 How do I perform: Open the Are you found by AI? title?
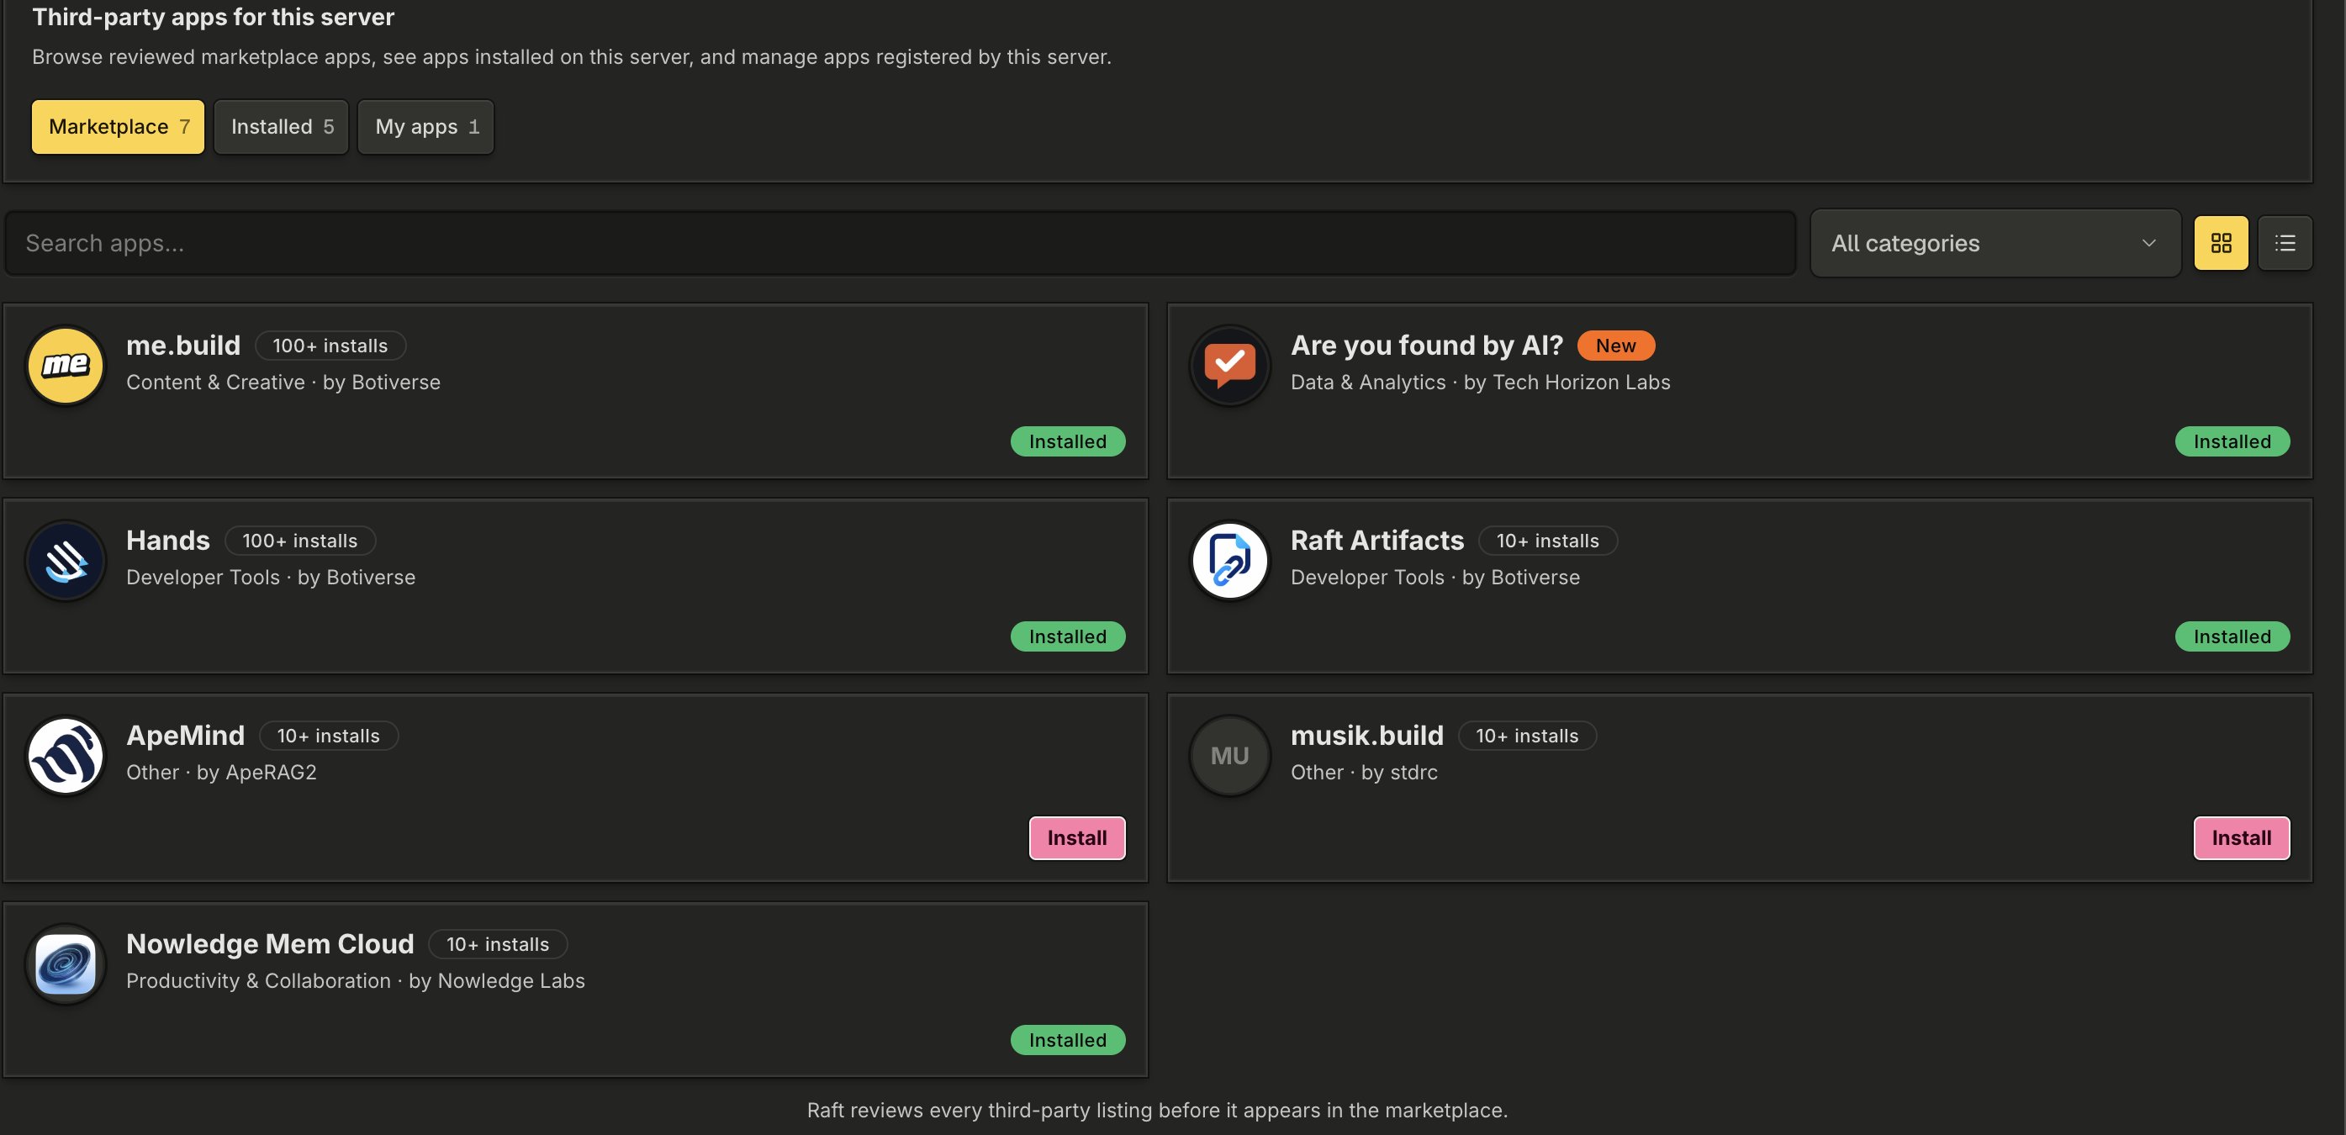(1426, 346)
